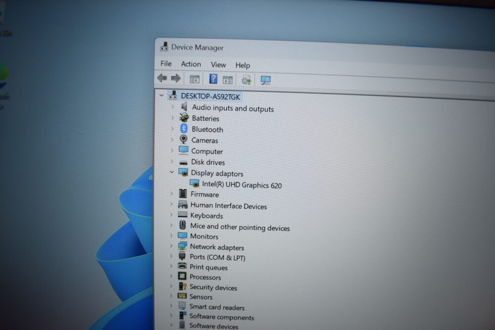Viewport: 495px width, 330px height.
Task: Click the Print queues printer icon
Action: [182, 266]
